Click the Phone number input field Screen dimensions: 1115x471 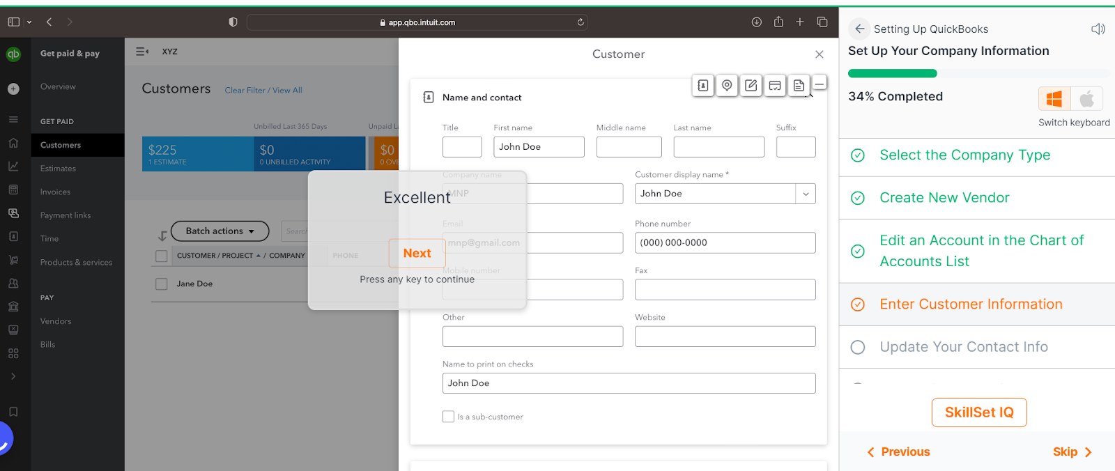click(x=725, y=242)
